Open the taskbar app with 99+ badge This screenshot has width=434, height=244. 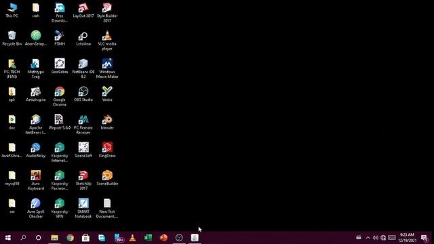(119, 238)
